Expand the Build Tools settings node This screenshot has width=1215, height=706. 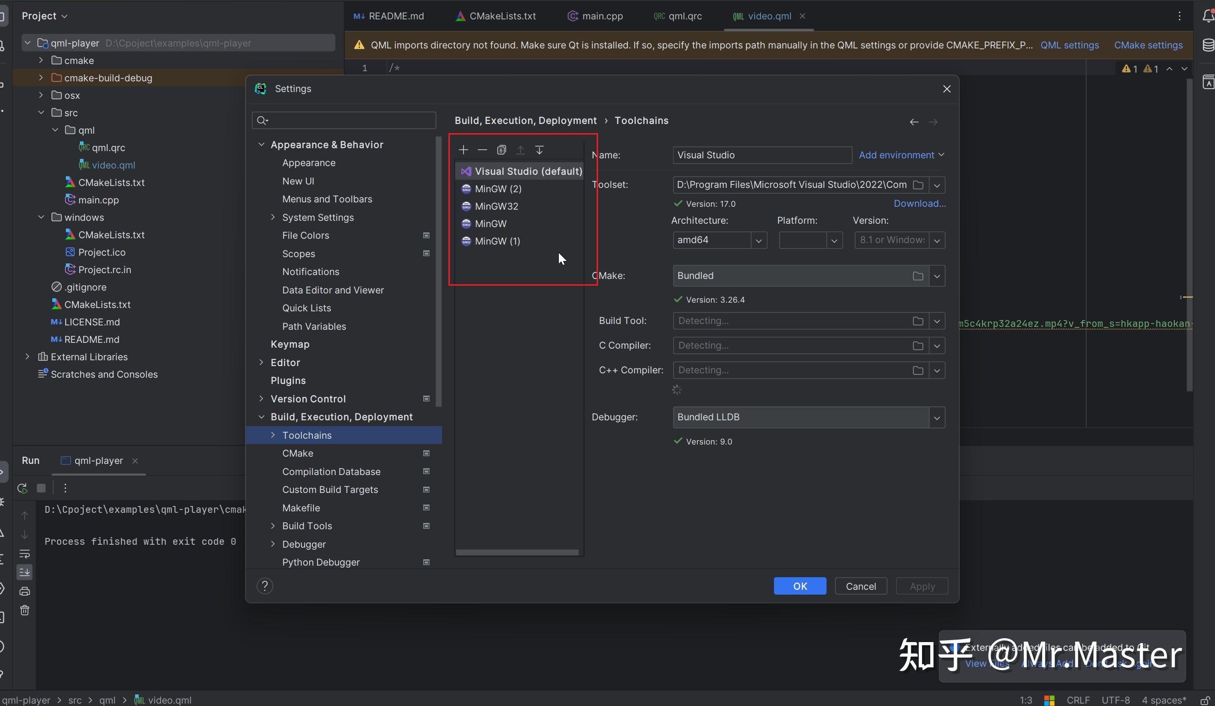click(273, 526)
